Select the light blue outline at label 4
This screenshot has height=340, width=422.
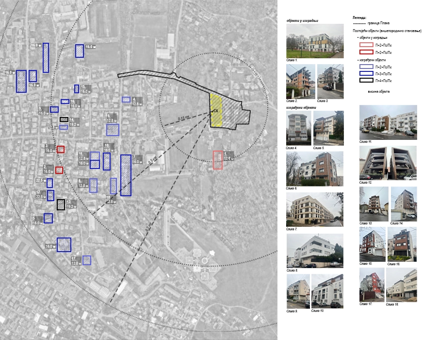(x=126, y=100)
